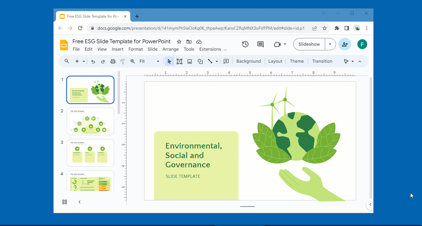The height and width of the screenshot is (226, 422).
Task: Select the Text box tool
Action: (179, 61)
